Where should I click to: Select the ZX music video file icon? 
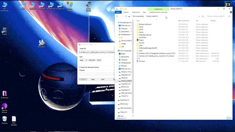pyautogui.click(x=138, y=61)
